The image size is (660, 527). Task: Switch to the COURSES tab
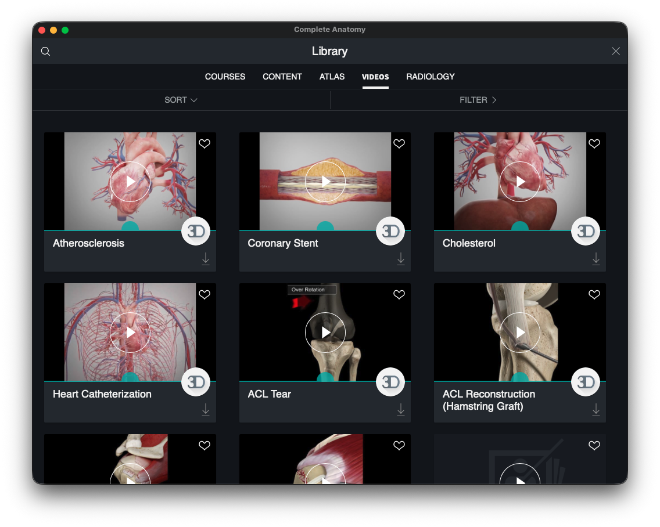pyautogui.click(x=225, y=77)
